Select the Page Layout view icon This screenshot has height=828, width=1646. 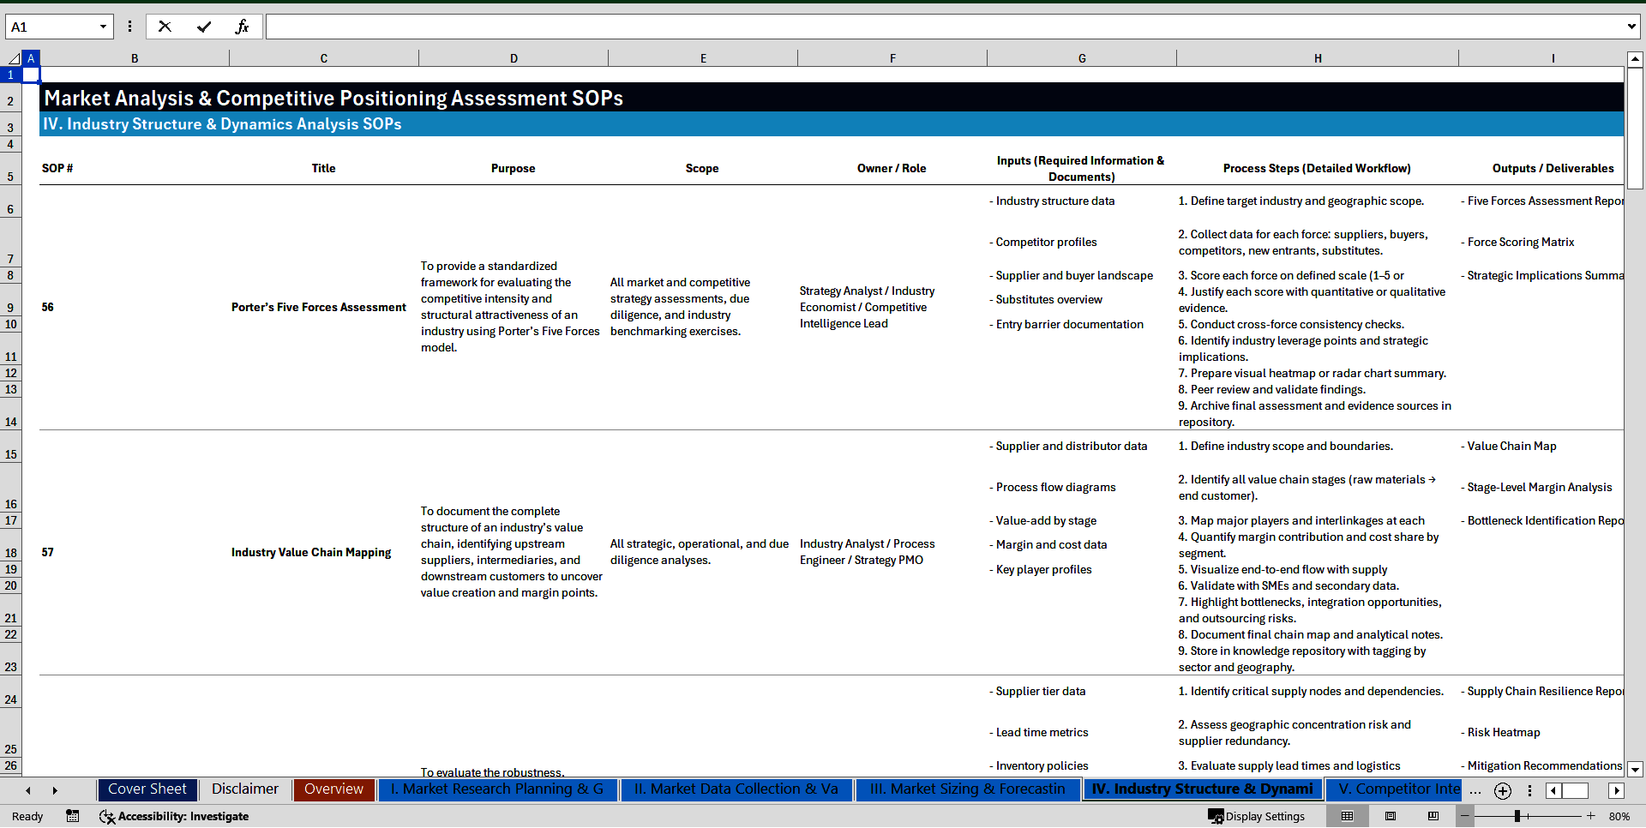[1390, 816]
